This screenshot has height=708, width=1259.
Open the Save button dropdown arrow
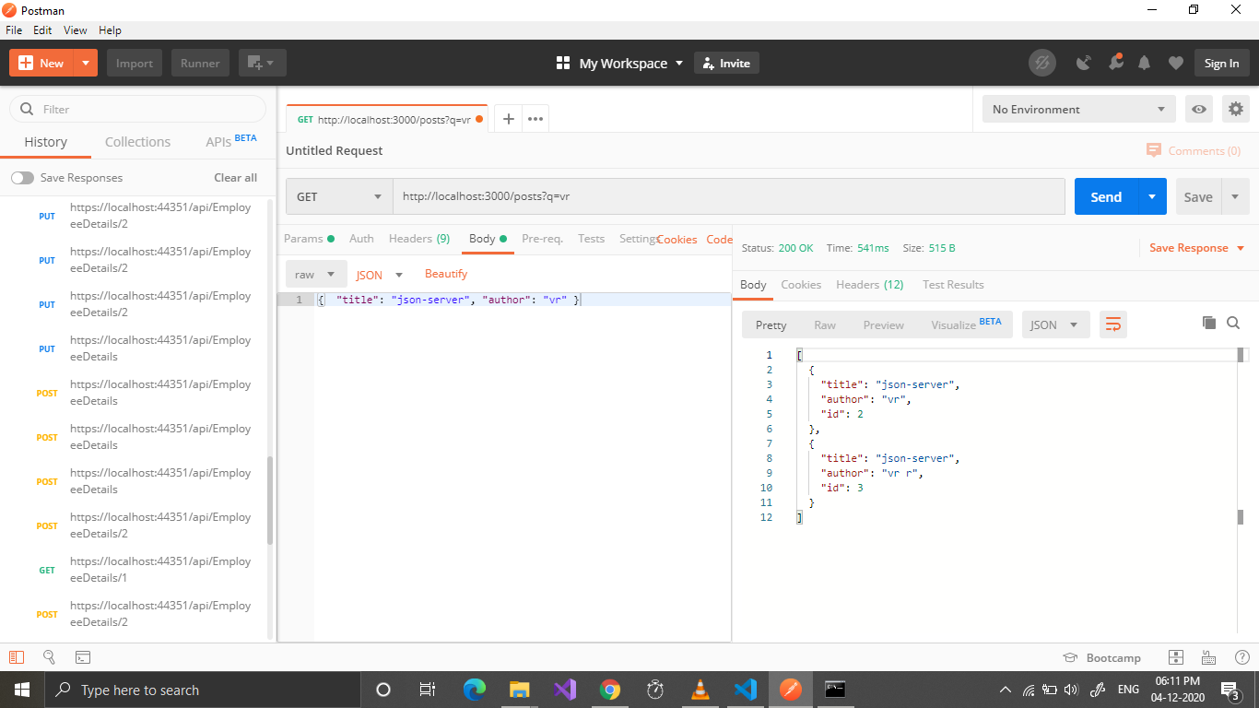tap(1235, 196)
